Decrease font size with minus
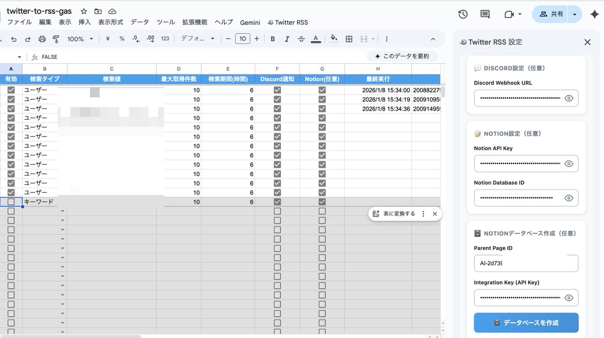604x338 pixels. click(228, 39)
